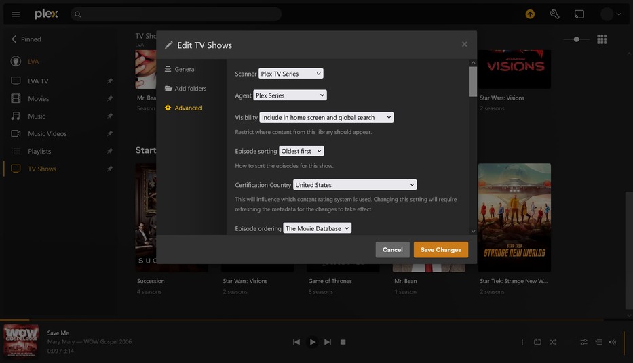Click dialog scrollbar up arrow
The width and height of the screenshot is (633, 363).
pyautogui.click(x=473, y=63)
